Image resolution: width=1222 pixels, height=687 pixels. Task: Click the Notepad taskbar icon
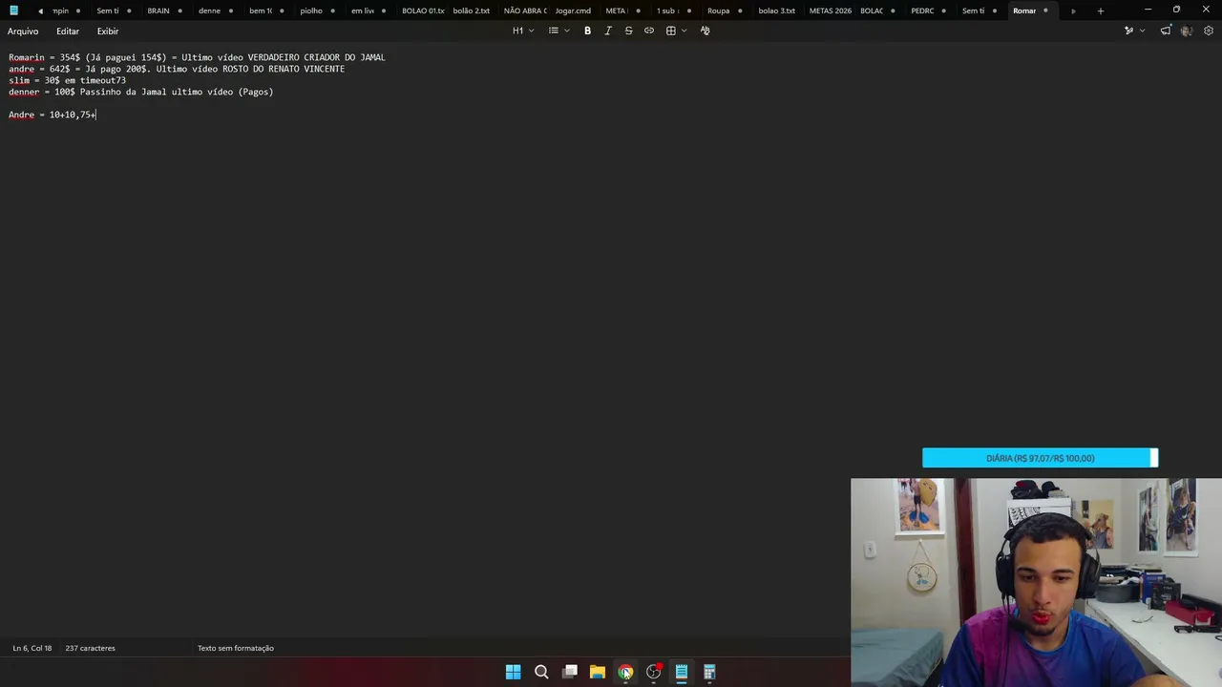(x=682, y=672)
